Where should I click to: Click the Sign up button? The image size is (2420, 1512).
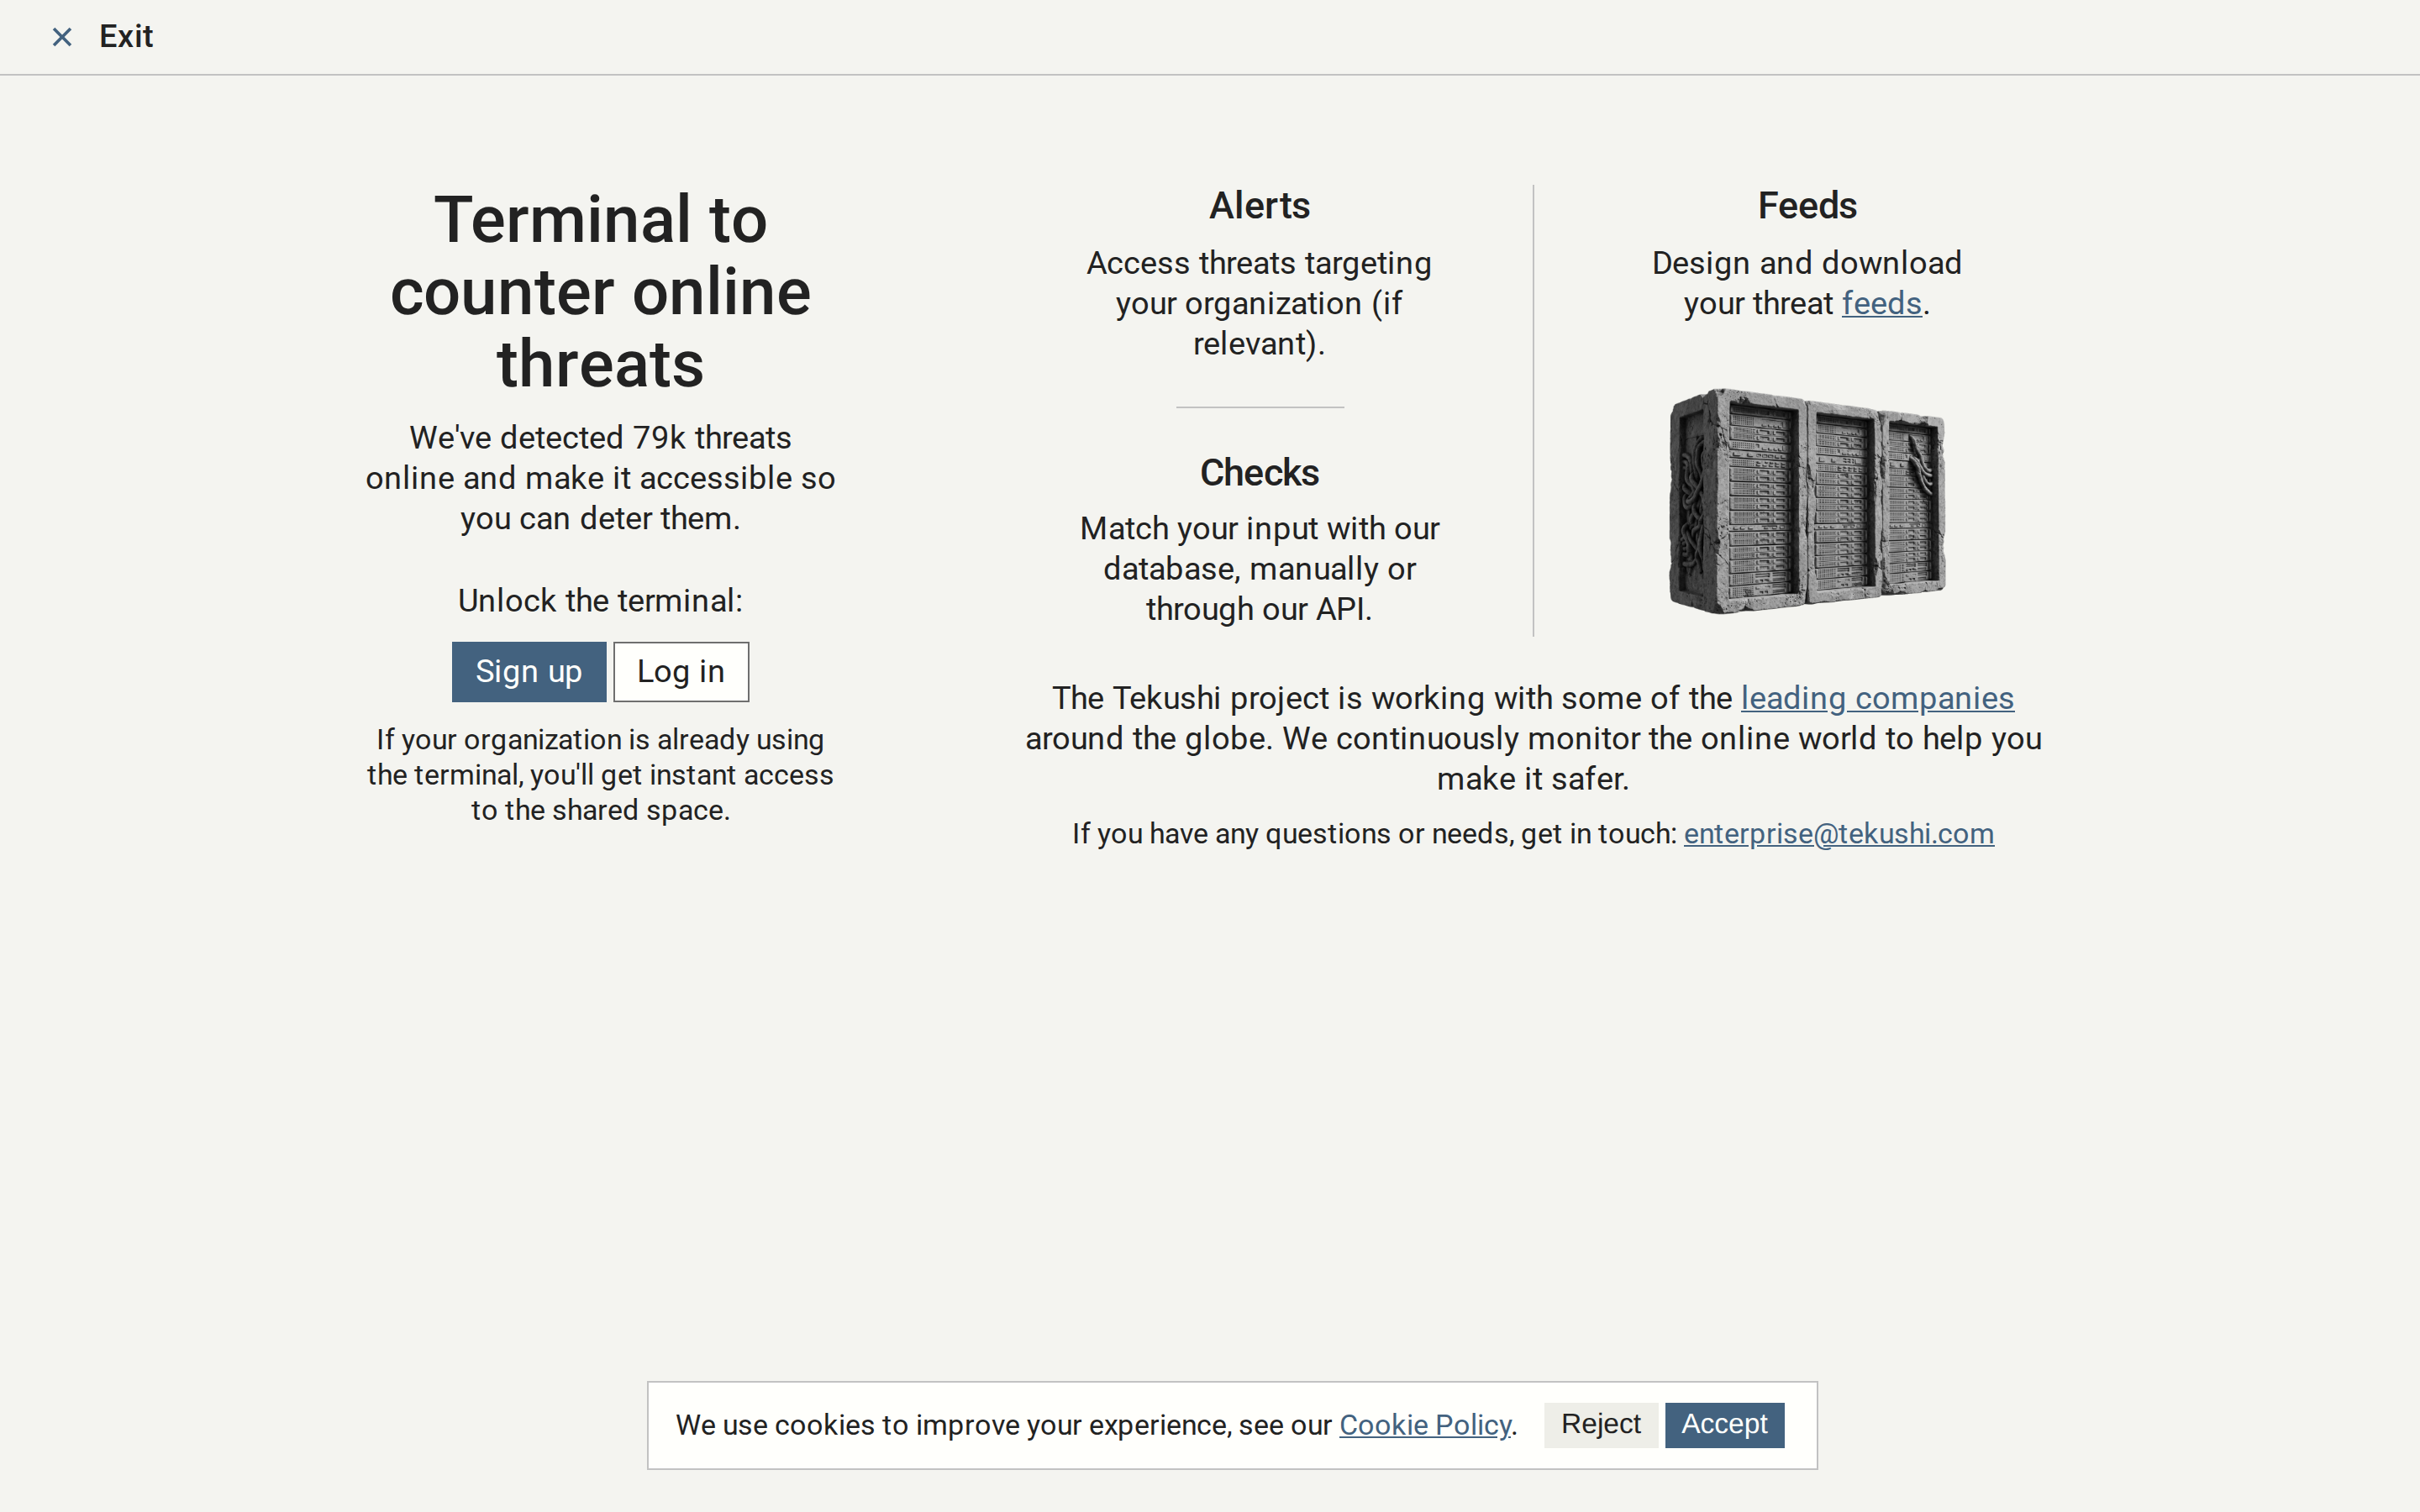coord(528,672)
